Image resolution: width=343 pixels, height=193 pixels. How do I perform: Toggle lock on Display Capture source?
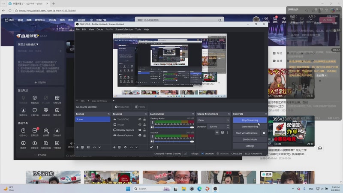click(145, 130)
